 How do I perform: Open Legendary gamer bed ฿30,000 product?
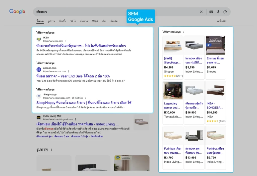pos(173,102)
